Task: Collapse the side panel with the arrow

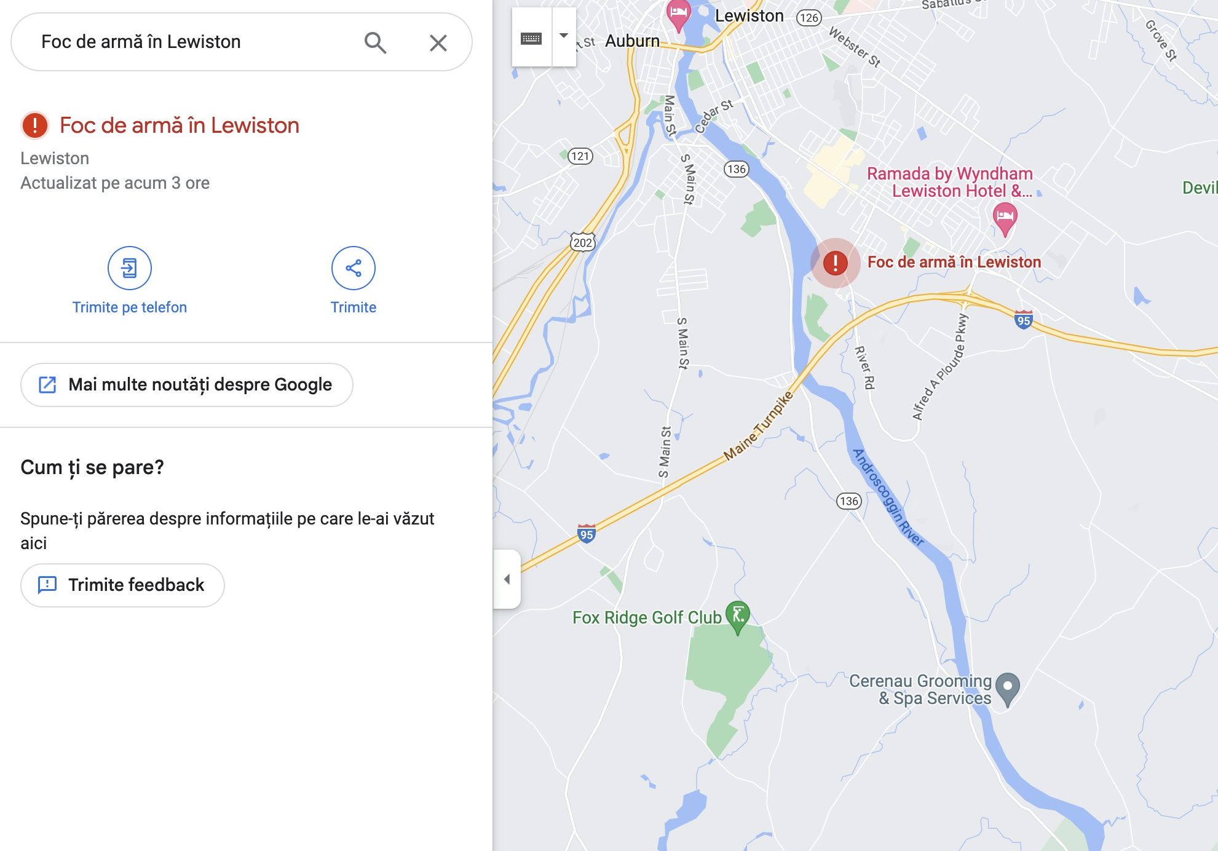Action: 507,579
